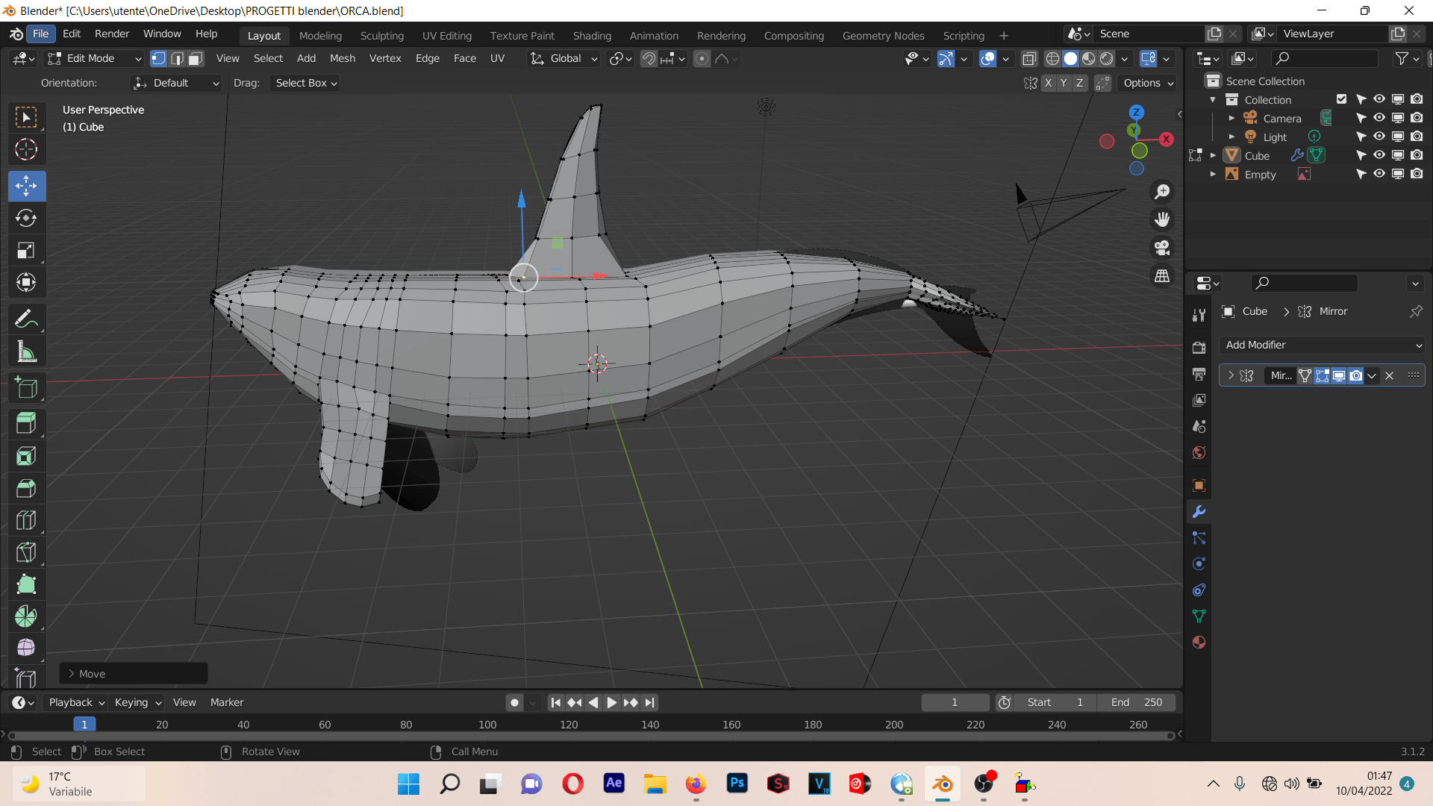Open the Global transform orientation dropdown
This screenshot has height=806, width=1433.
point(564,58)
